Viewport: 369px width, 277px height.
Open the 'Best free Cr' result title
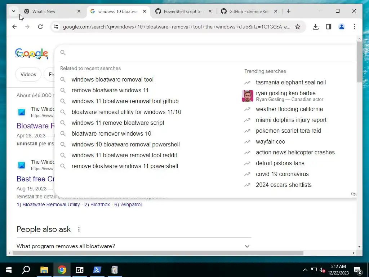[x=36, y=179]
